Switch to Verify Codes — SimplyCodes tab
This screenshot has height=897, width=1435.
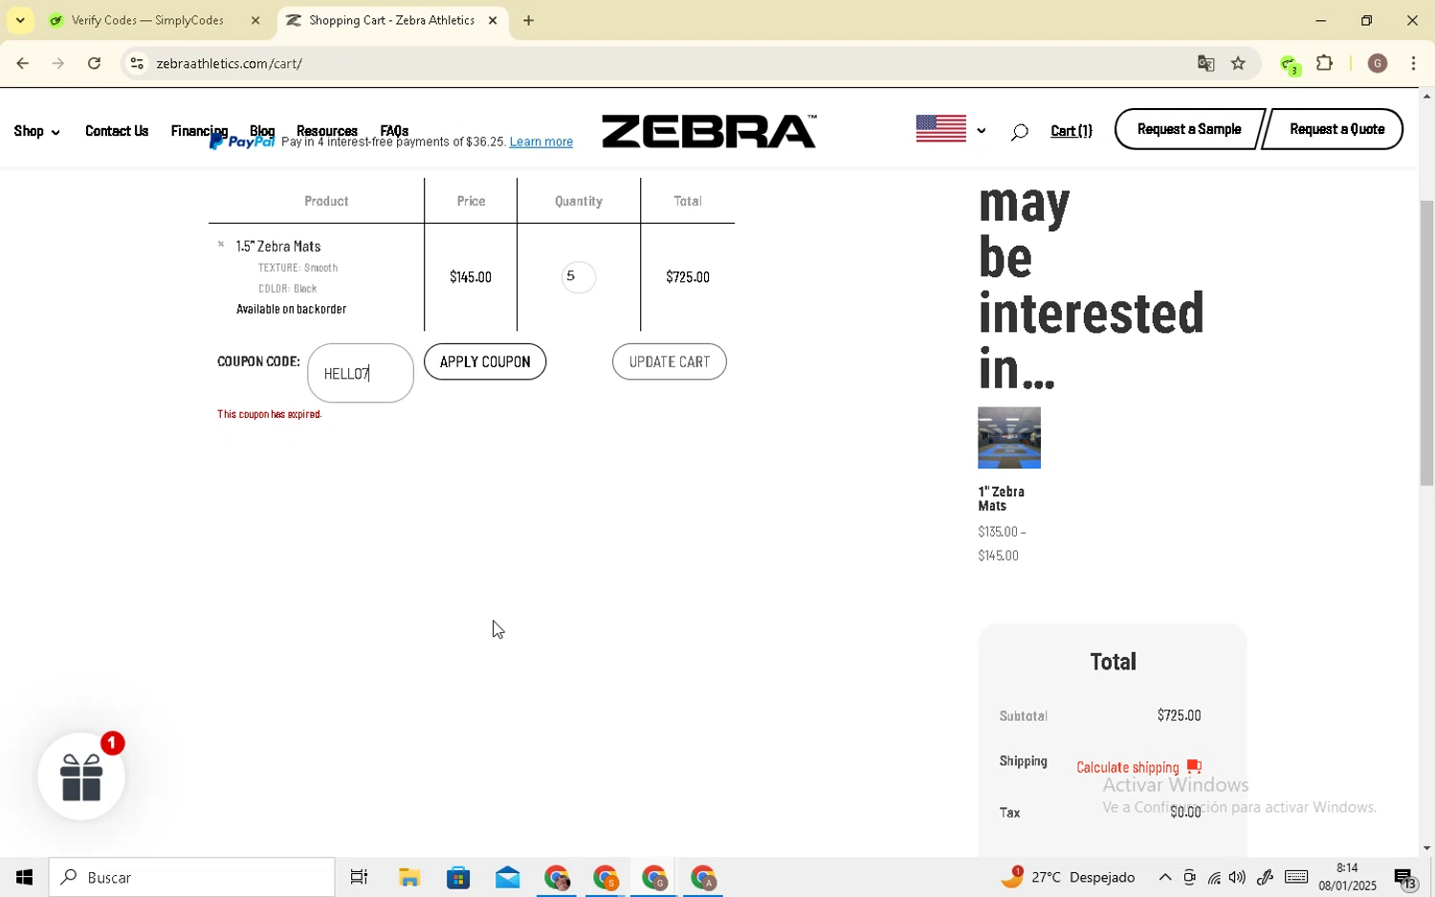[x=147, y=20]
